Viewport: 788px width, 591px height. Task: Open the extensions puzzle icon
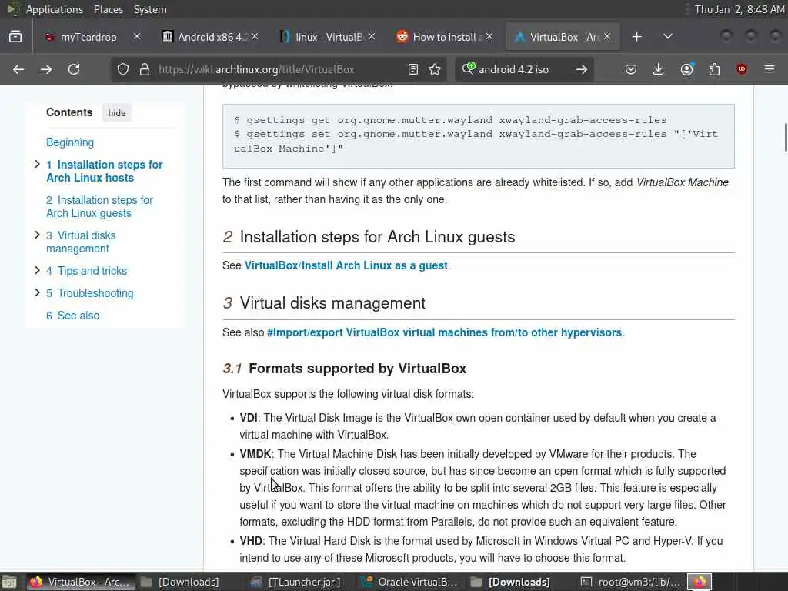coord(714,69)
